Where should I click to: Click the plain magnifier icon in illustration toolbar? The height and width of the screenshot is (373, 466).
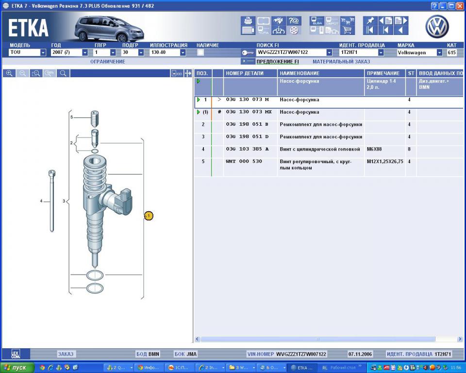pyautogui.click(x=63, y=73)
